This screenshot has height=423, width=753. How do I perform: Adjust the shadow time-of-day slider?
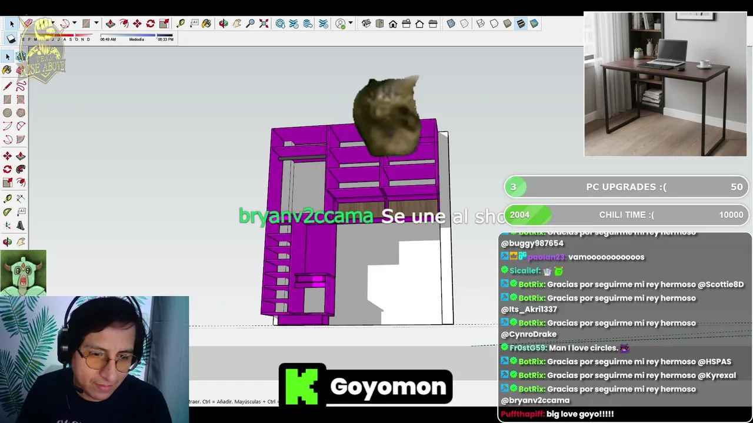pos(136,35)
